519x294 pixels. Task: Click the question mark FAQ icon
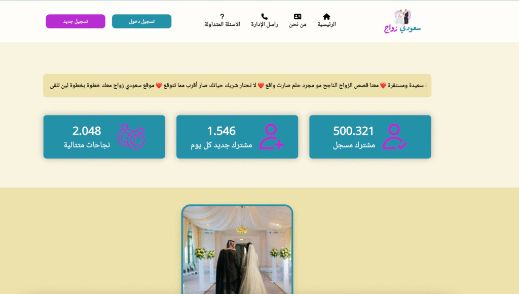222,17
